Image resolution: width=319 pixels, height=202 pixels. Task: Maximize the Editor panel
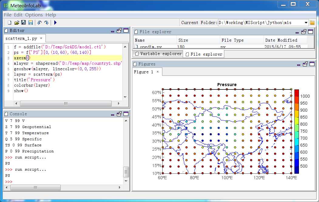pyautogui.click(x=126, y=31)
